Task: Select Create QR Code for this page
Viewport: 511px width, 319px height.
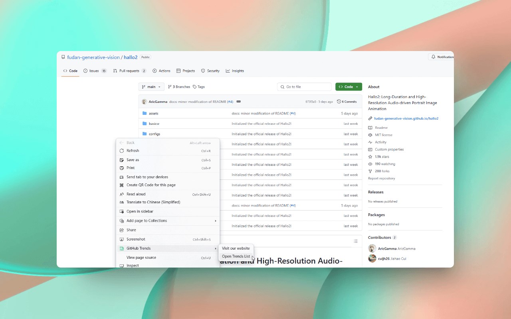Action: point(168,185)
